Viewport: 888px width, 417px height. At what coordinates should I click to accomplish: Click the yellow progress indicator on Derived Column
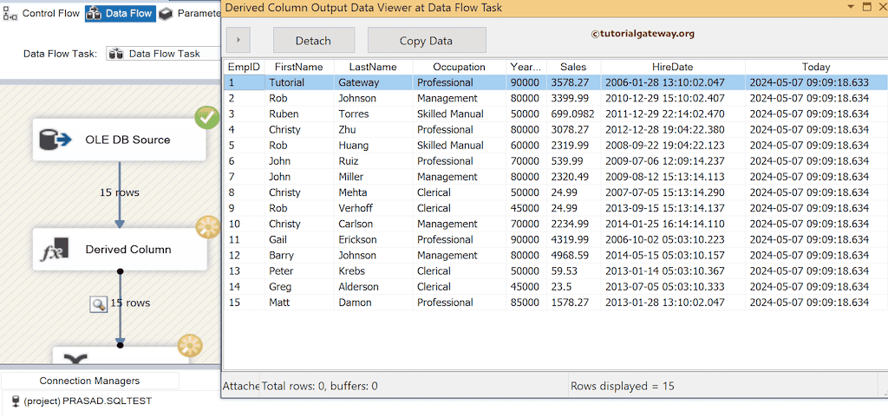pyautogui.click(x=207, y=227)
